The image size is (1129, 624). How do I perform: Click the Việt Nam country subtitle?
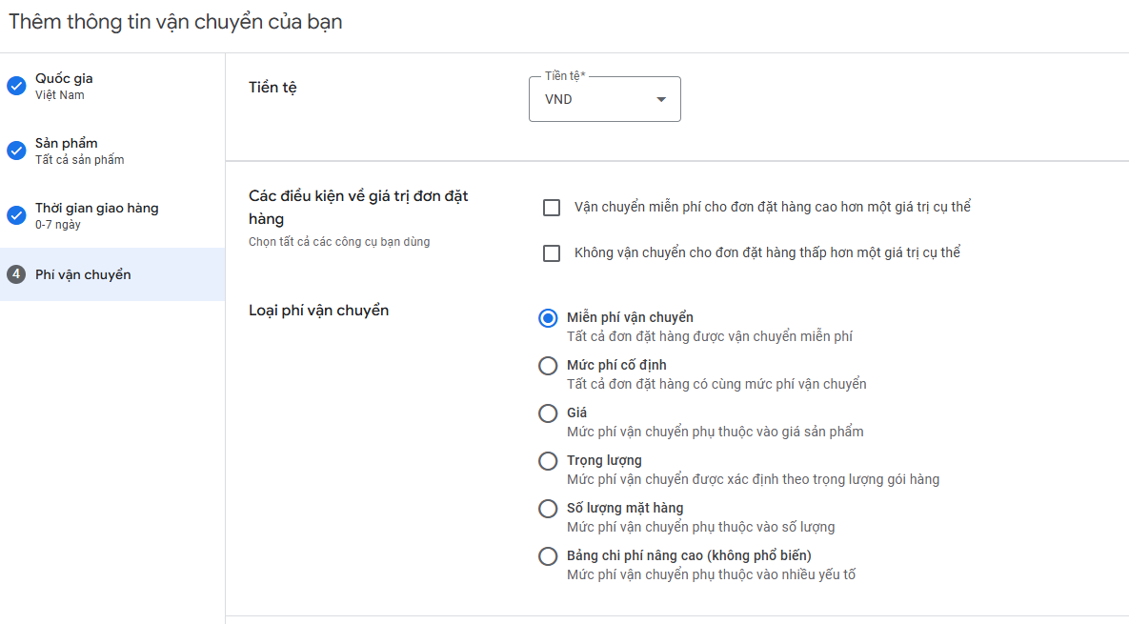pyautogui.click(x=60, y=95)
